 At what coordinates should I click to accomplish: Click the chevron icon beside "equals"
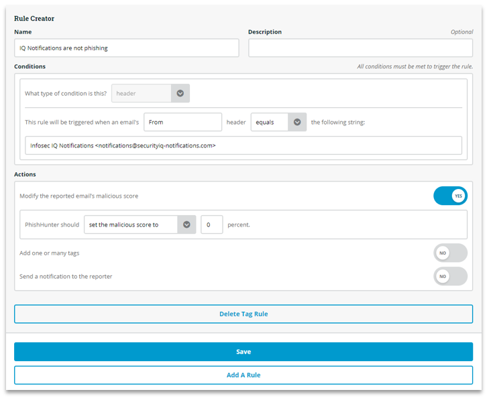click(297, 122)
